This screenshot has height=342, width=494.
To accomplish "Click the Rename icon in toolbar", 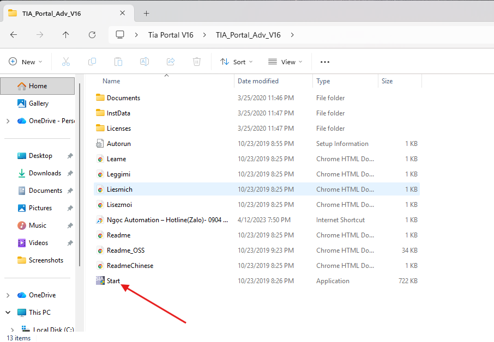I will (x=144, y=62).
